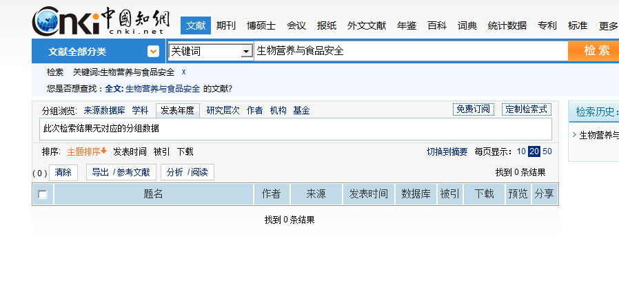Click the 来源 column header
This screenshot has height=294, width=619.
point(316,194)
